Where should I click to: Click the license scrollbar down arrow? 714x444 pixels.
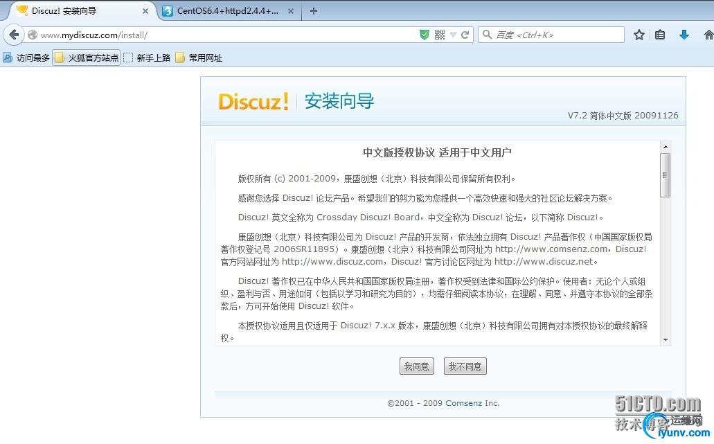[666, 339]
